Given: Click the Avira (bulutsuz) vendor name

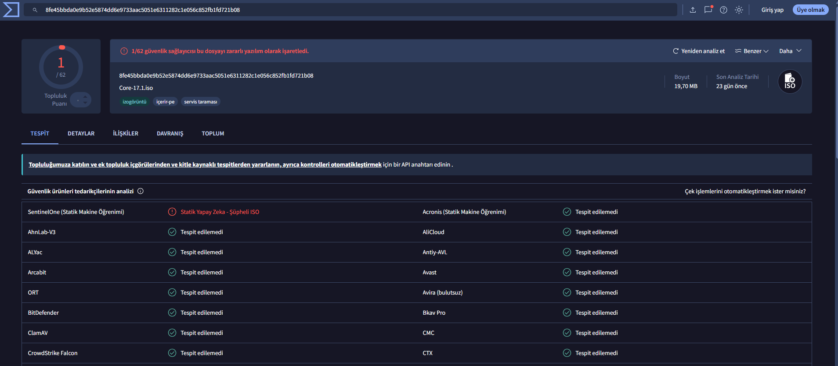Looking at the screenshot, I should pyautogui.click(x=443, y=292).
